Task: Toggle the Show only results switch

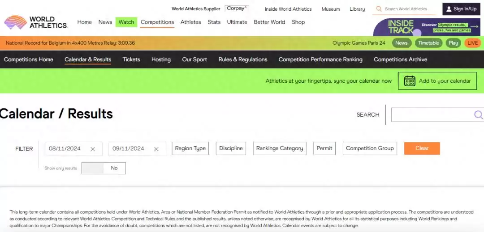Action: click(104, 168)
